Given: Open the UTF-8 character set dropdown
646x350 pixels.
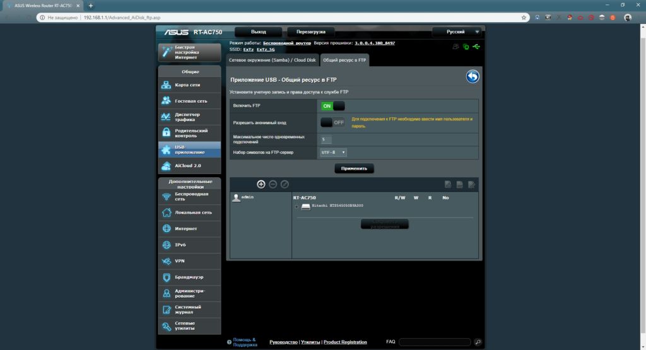Looking at the screenshot, I should click(334, 152).
